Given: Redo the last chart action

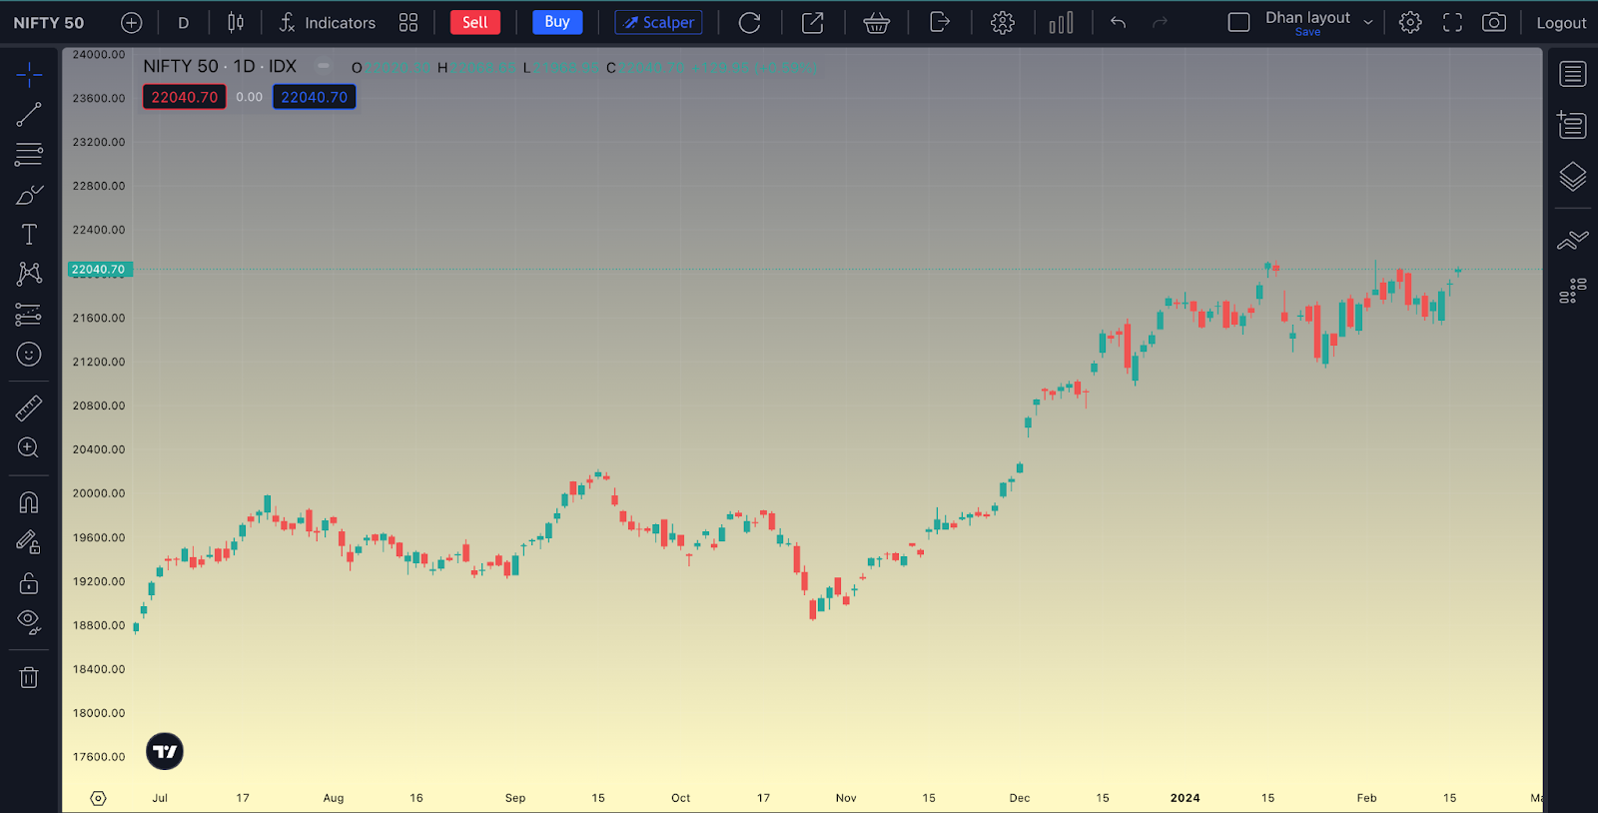Looking at the screenshot, I should (1160, 23).
